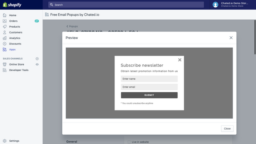Click the page vertical scrollbar
Screen dimensions: 256x144
pyautogui.click(x=255, y=37)
